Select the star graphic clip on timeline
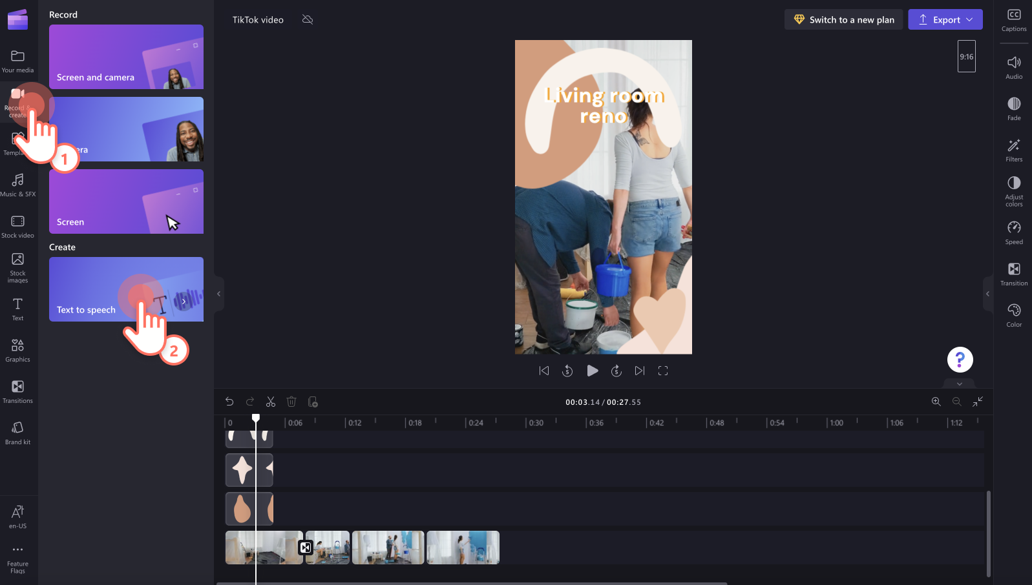Image resolution: width=1032 pixels, height=585 pixels. (249, 470)
